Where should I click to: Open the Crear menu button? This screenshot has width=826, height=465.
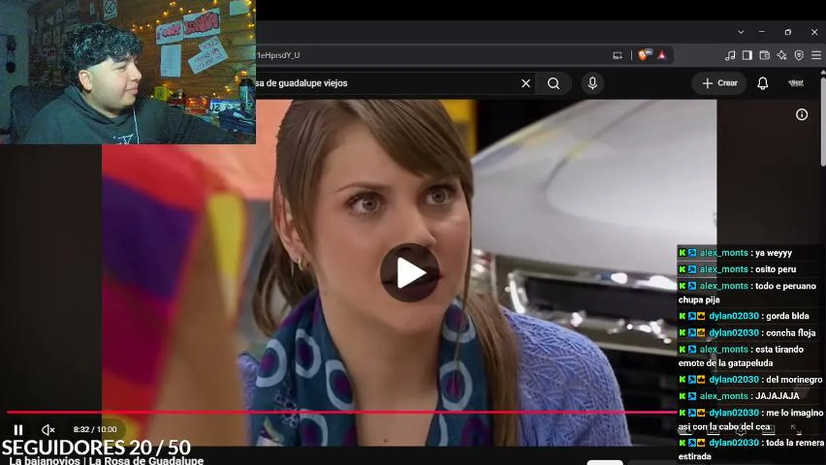(x=719, y=83)
